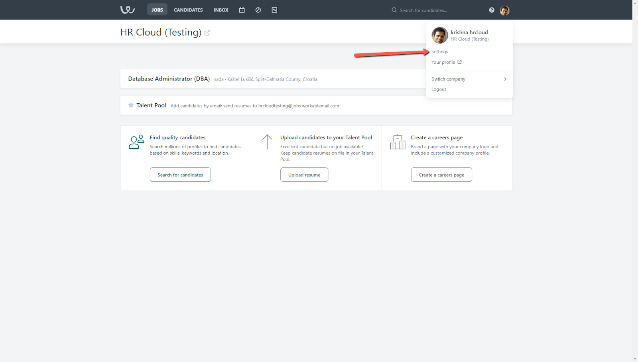638x362 pixels.
Task: Click the Find quality candidates heading
Action: [177, 138]
